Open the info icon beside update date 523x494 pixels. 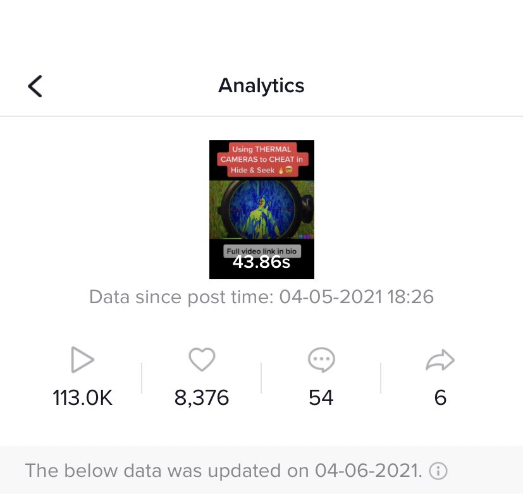click(438, 471)
